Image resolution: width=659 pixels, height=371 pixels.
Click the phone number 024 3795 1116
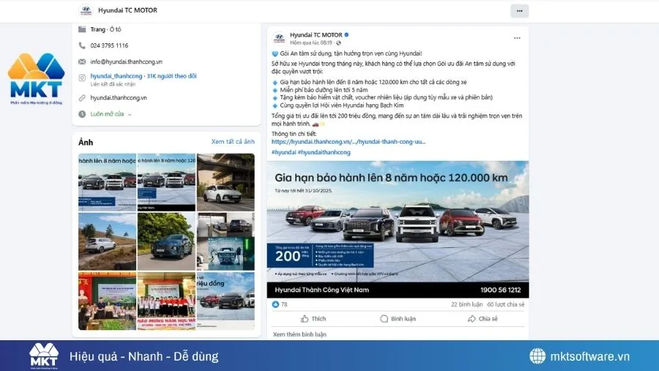(109, 45)
